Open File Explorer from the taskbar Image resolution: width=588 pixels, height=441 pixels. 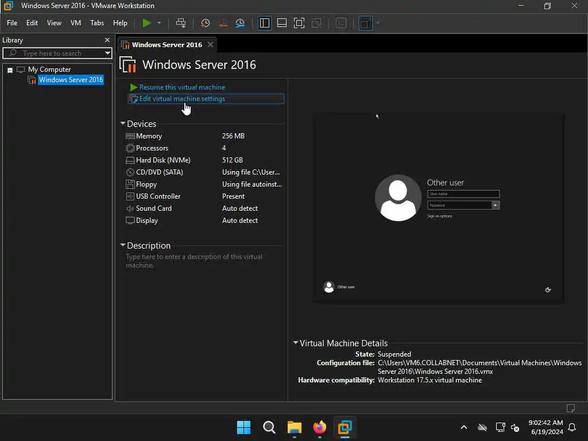[x=295, y=427]
